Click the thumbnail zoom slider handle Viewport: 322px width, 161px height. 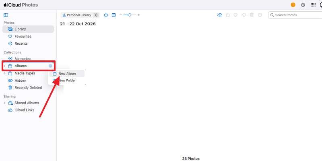pos(129,15)
